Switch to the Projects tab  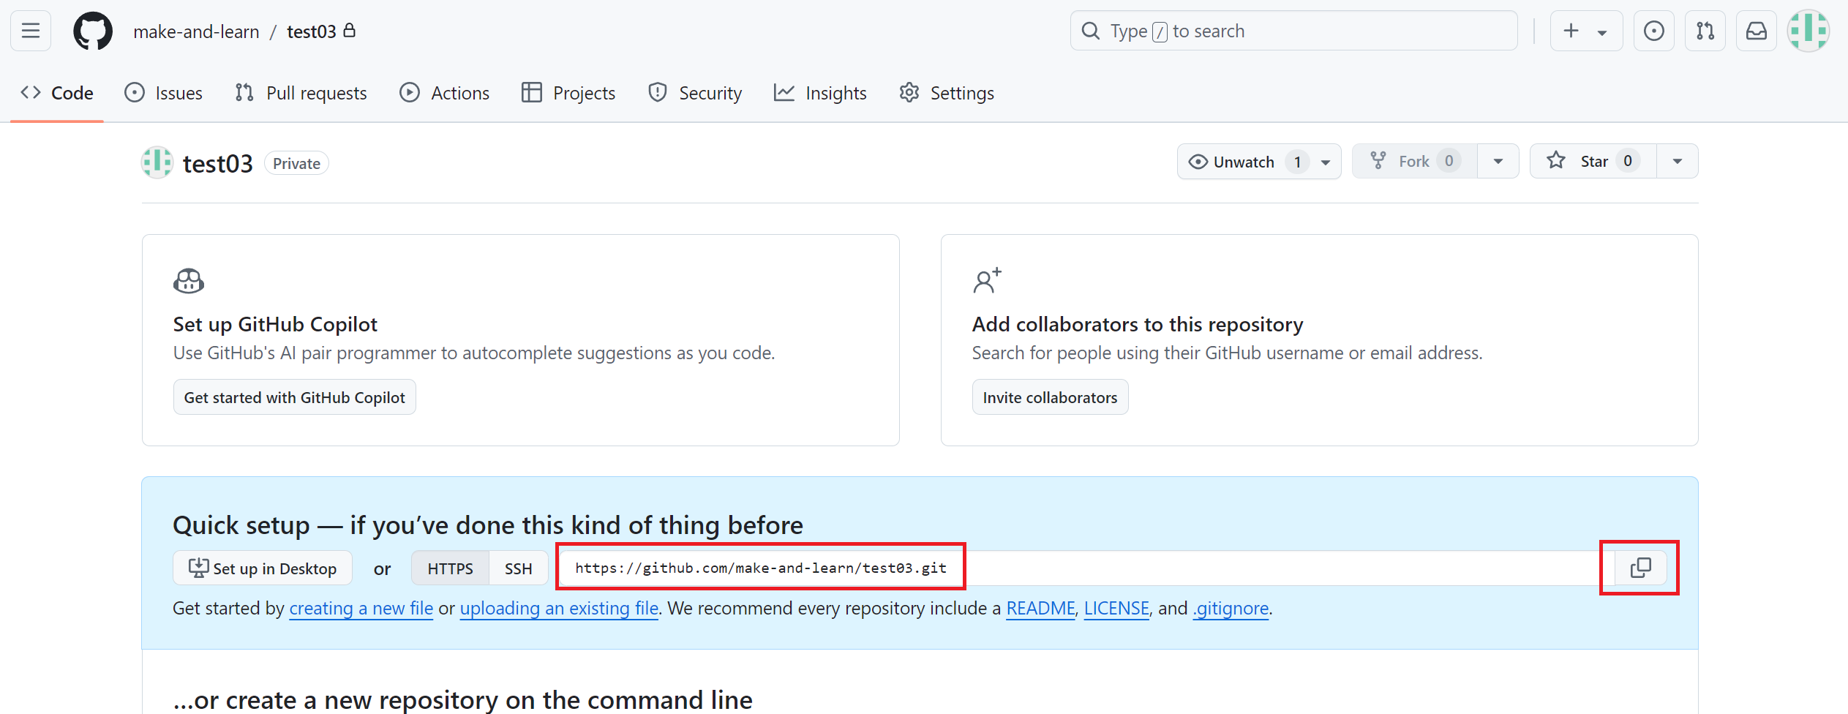(x=568, y=93)
